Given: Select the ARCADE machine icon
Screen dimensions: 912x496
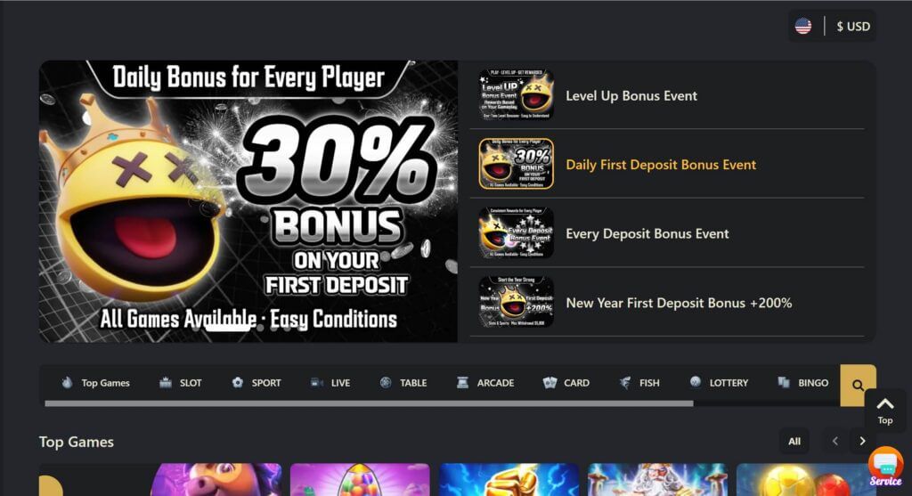Looking at the screenshot, I should coord(462,383).
